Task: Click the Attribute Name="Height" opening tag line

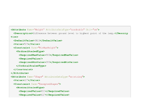Action: (55, 30)
